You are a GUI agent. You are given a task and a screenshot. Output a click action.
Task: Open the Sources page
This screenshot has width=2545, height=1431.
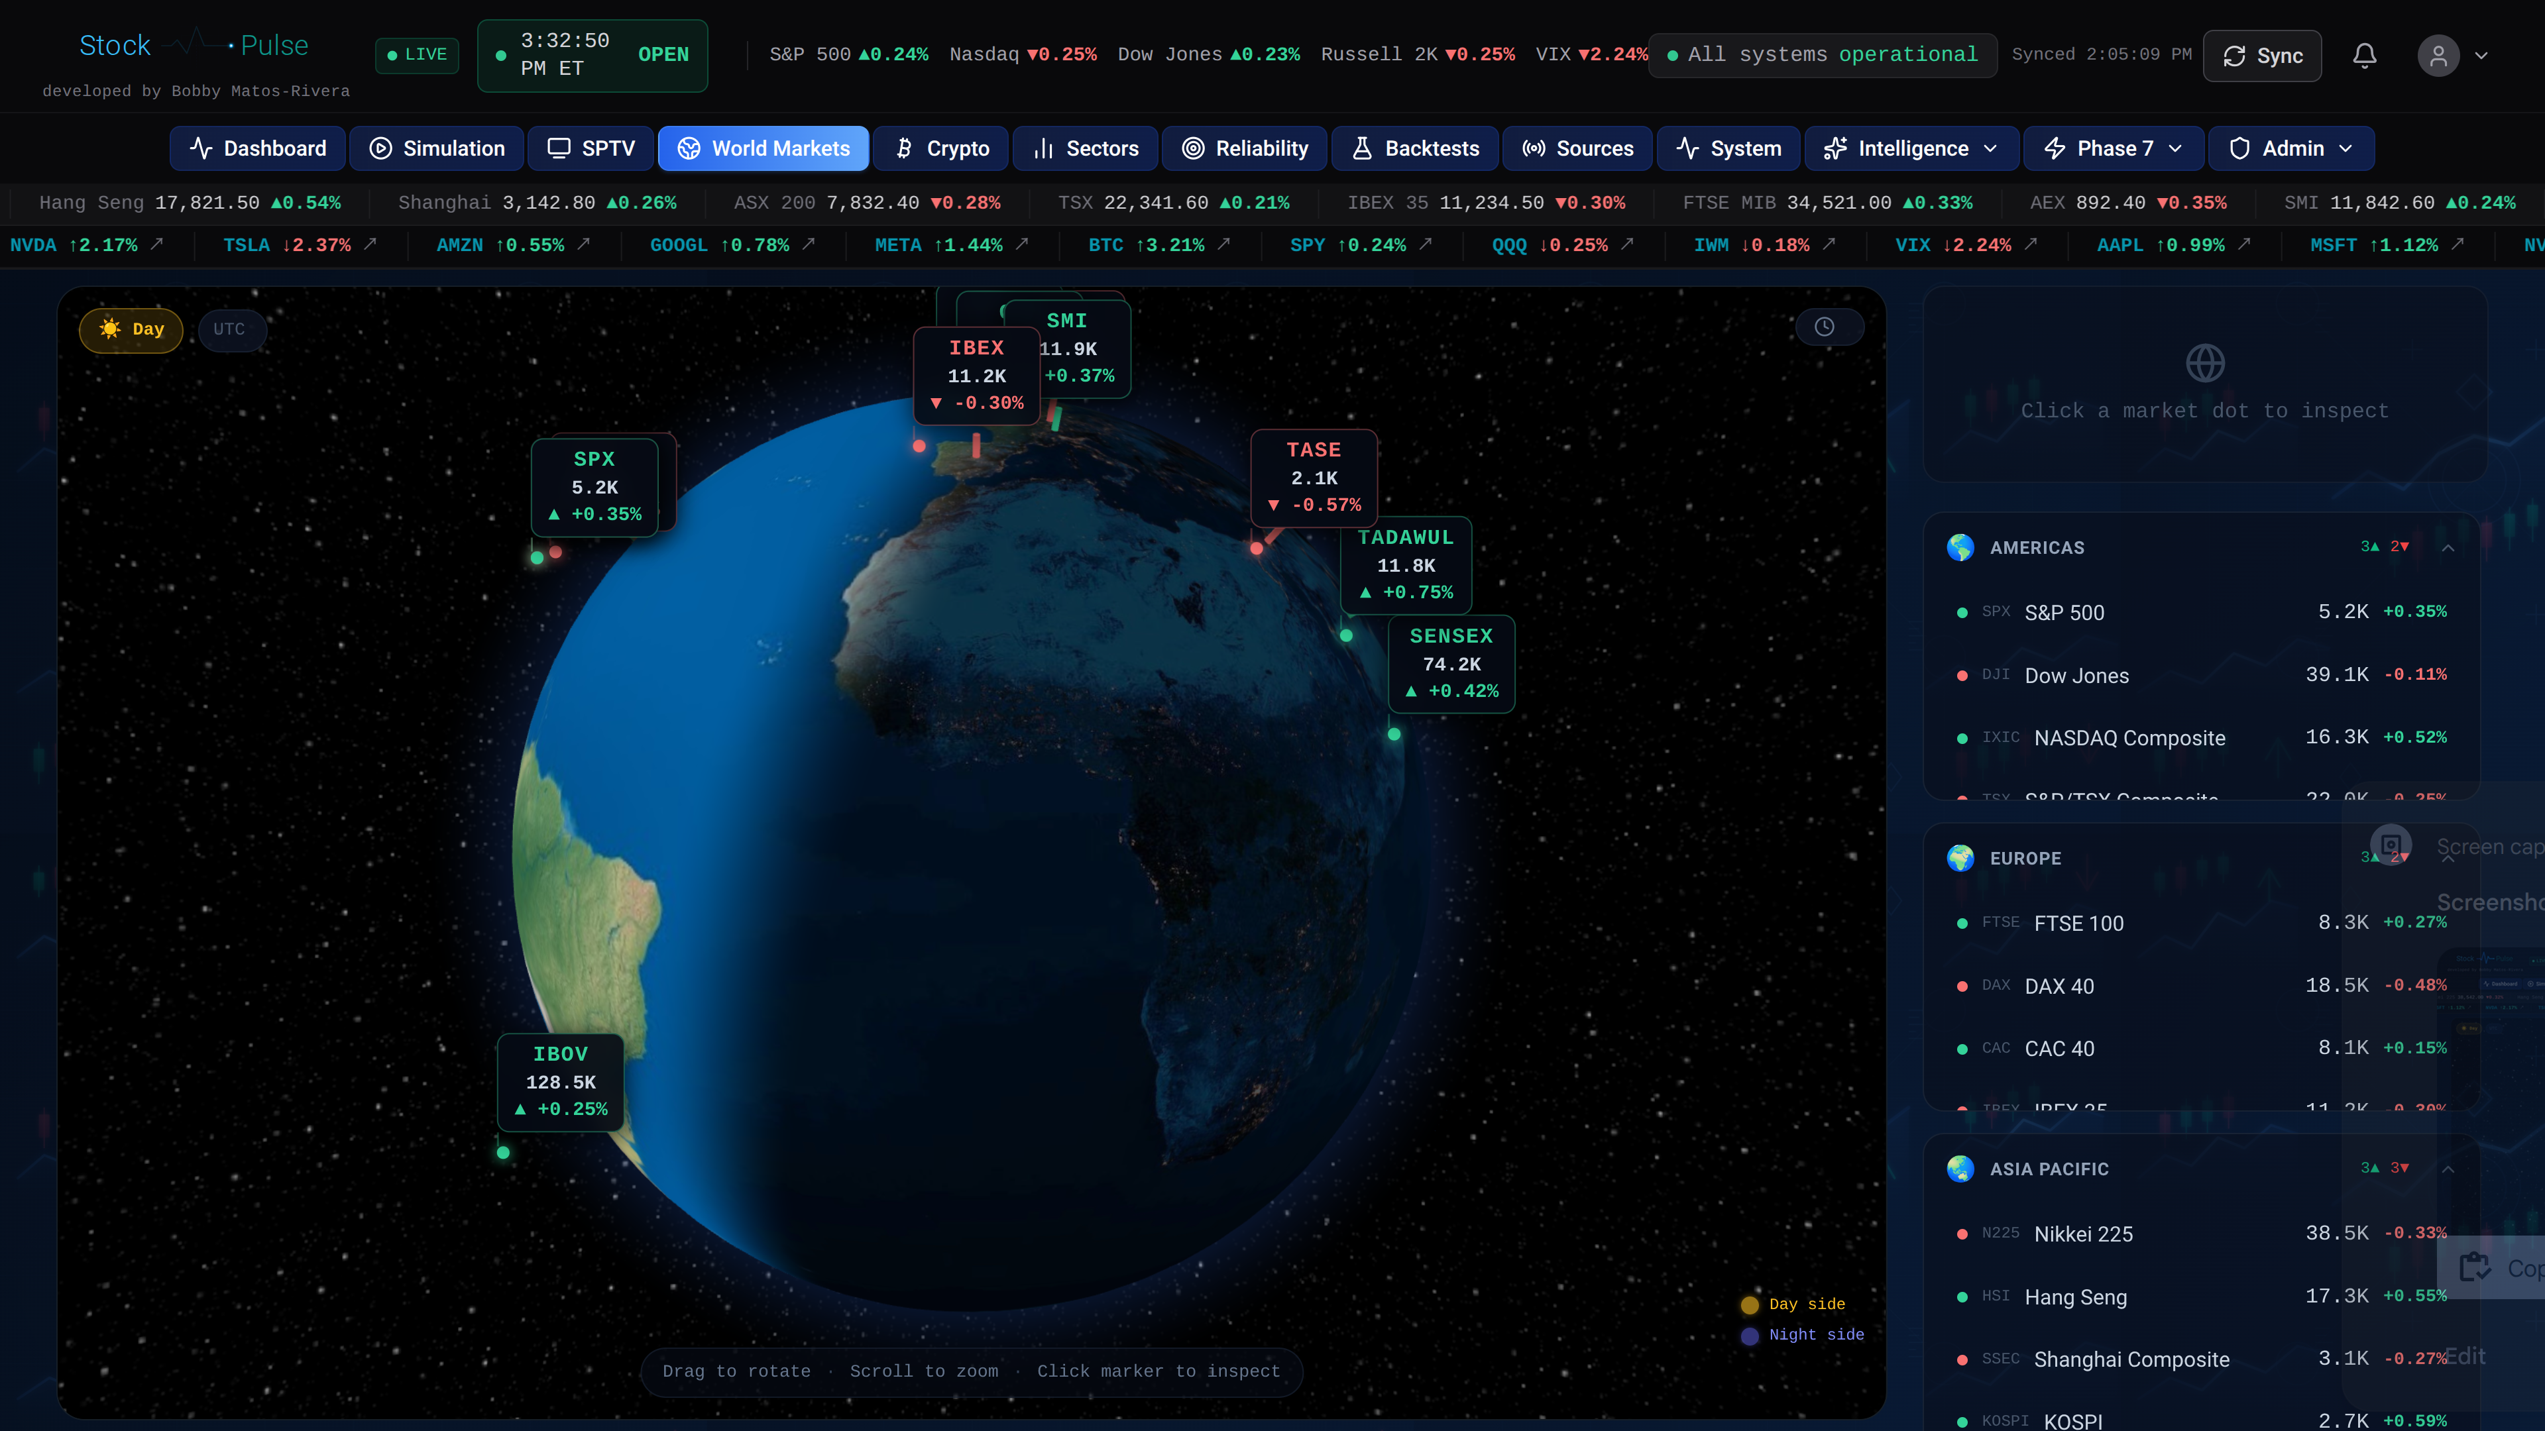(x=1577, y=148)
